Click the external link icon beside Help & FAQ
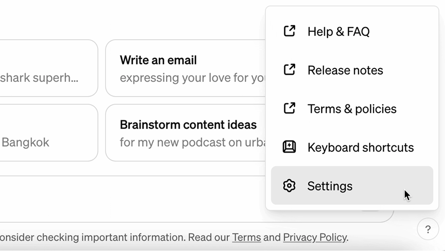This screenshot has width=445, height=252. click(289, 31)
